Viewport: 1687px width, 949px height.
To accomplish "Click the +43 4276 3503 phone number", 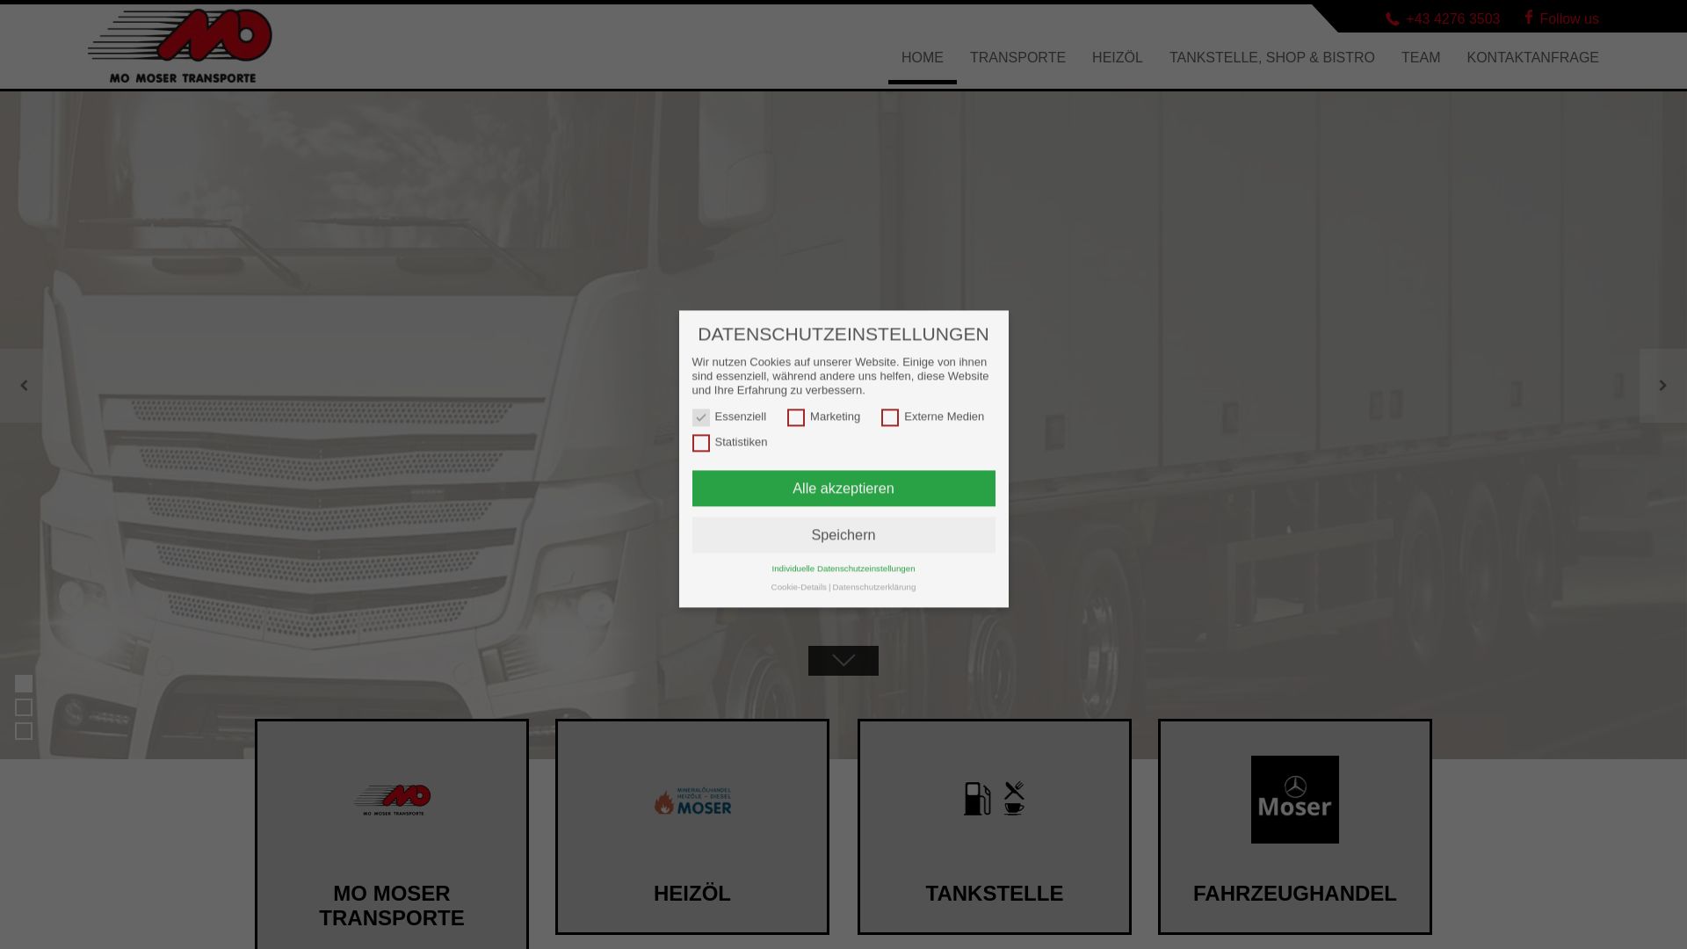I will 1453,19.
